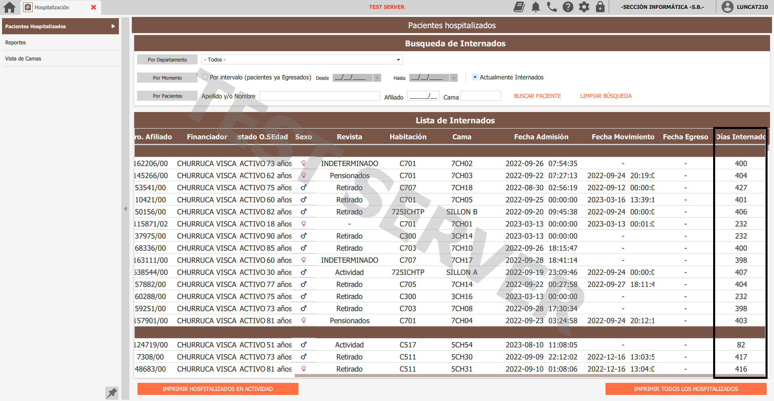The image size is (774, 401).
Task: Click BUSCAR PACIENTE link
Action: (537, 96)
